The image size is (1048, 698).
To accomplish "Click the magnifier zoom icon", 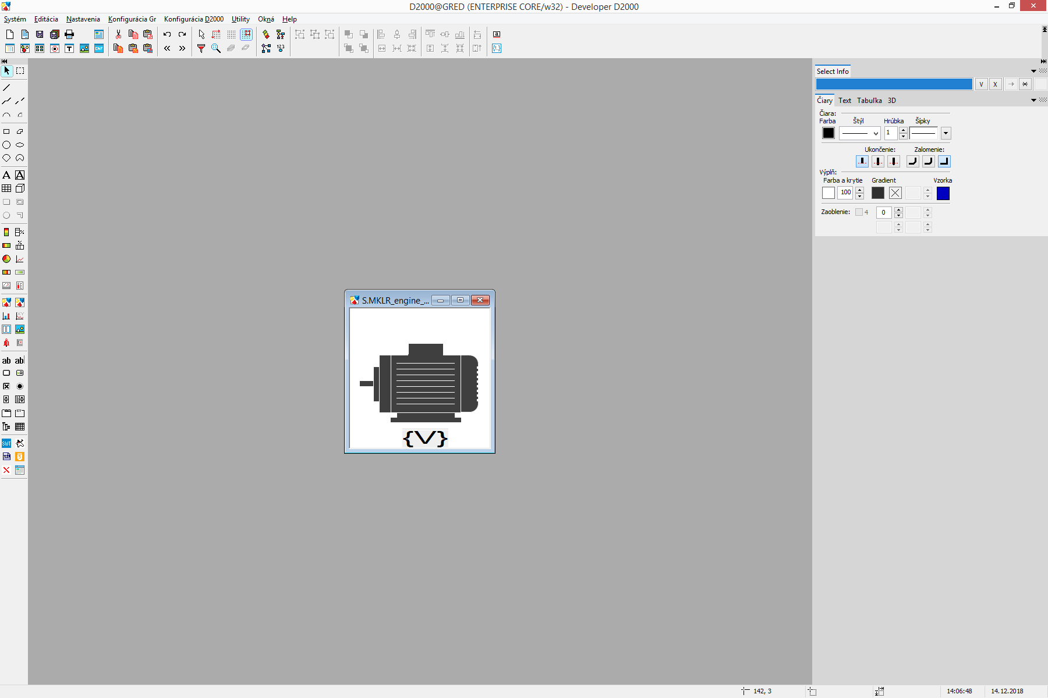I will [216, 48].
